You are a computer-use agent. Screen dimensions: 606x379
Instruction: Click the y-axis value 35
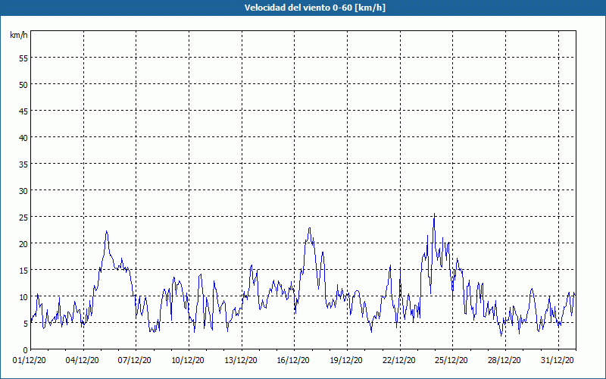(x=23, y=164)
